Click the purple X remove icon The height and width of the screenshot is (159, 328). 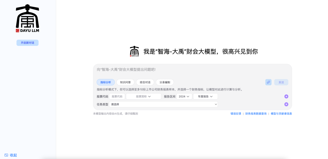tap(286, 104)
